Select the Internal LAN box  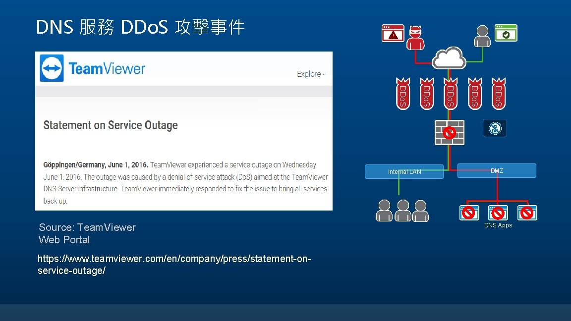pos(404,171)
